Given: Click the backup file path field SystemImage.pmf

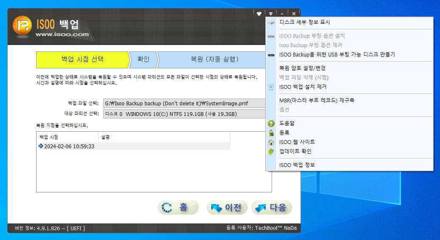Looking at the screenshot, I should pyautogui.click(x=185, y=104).
